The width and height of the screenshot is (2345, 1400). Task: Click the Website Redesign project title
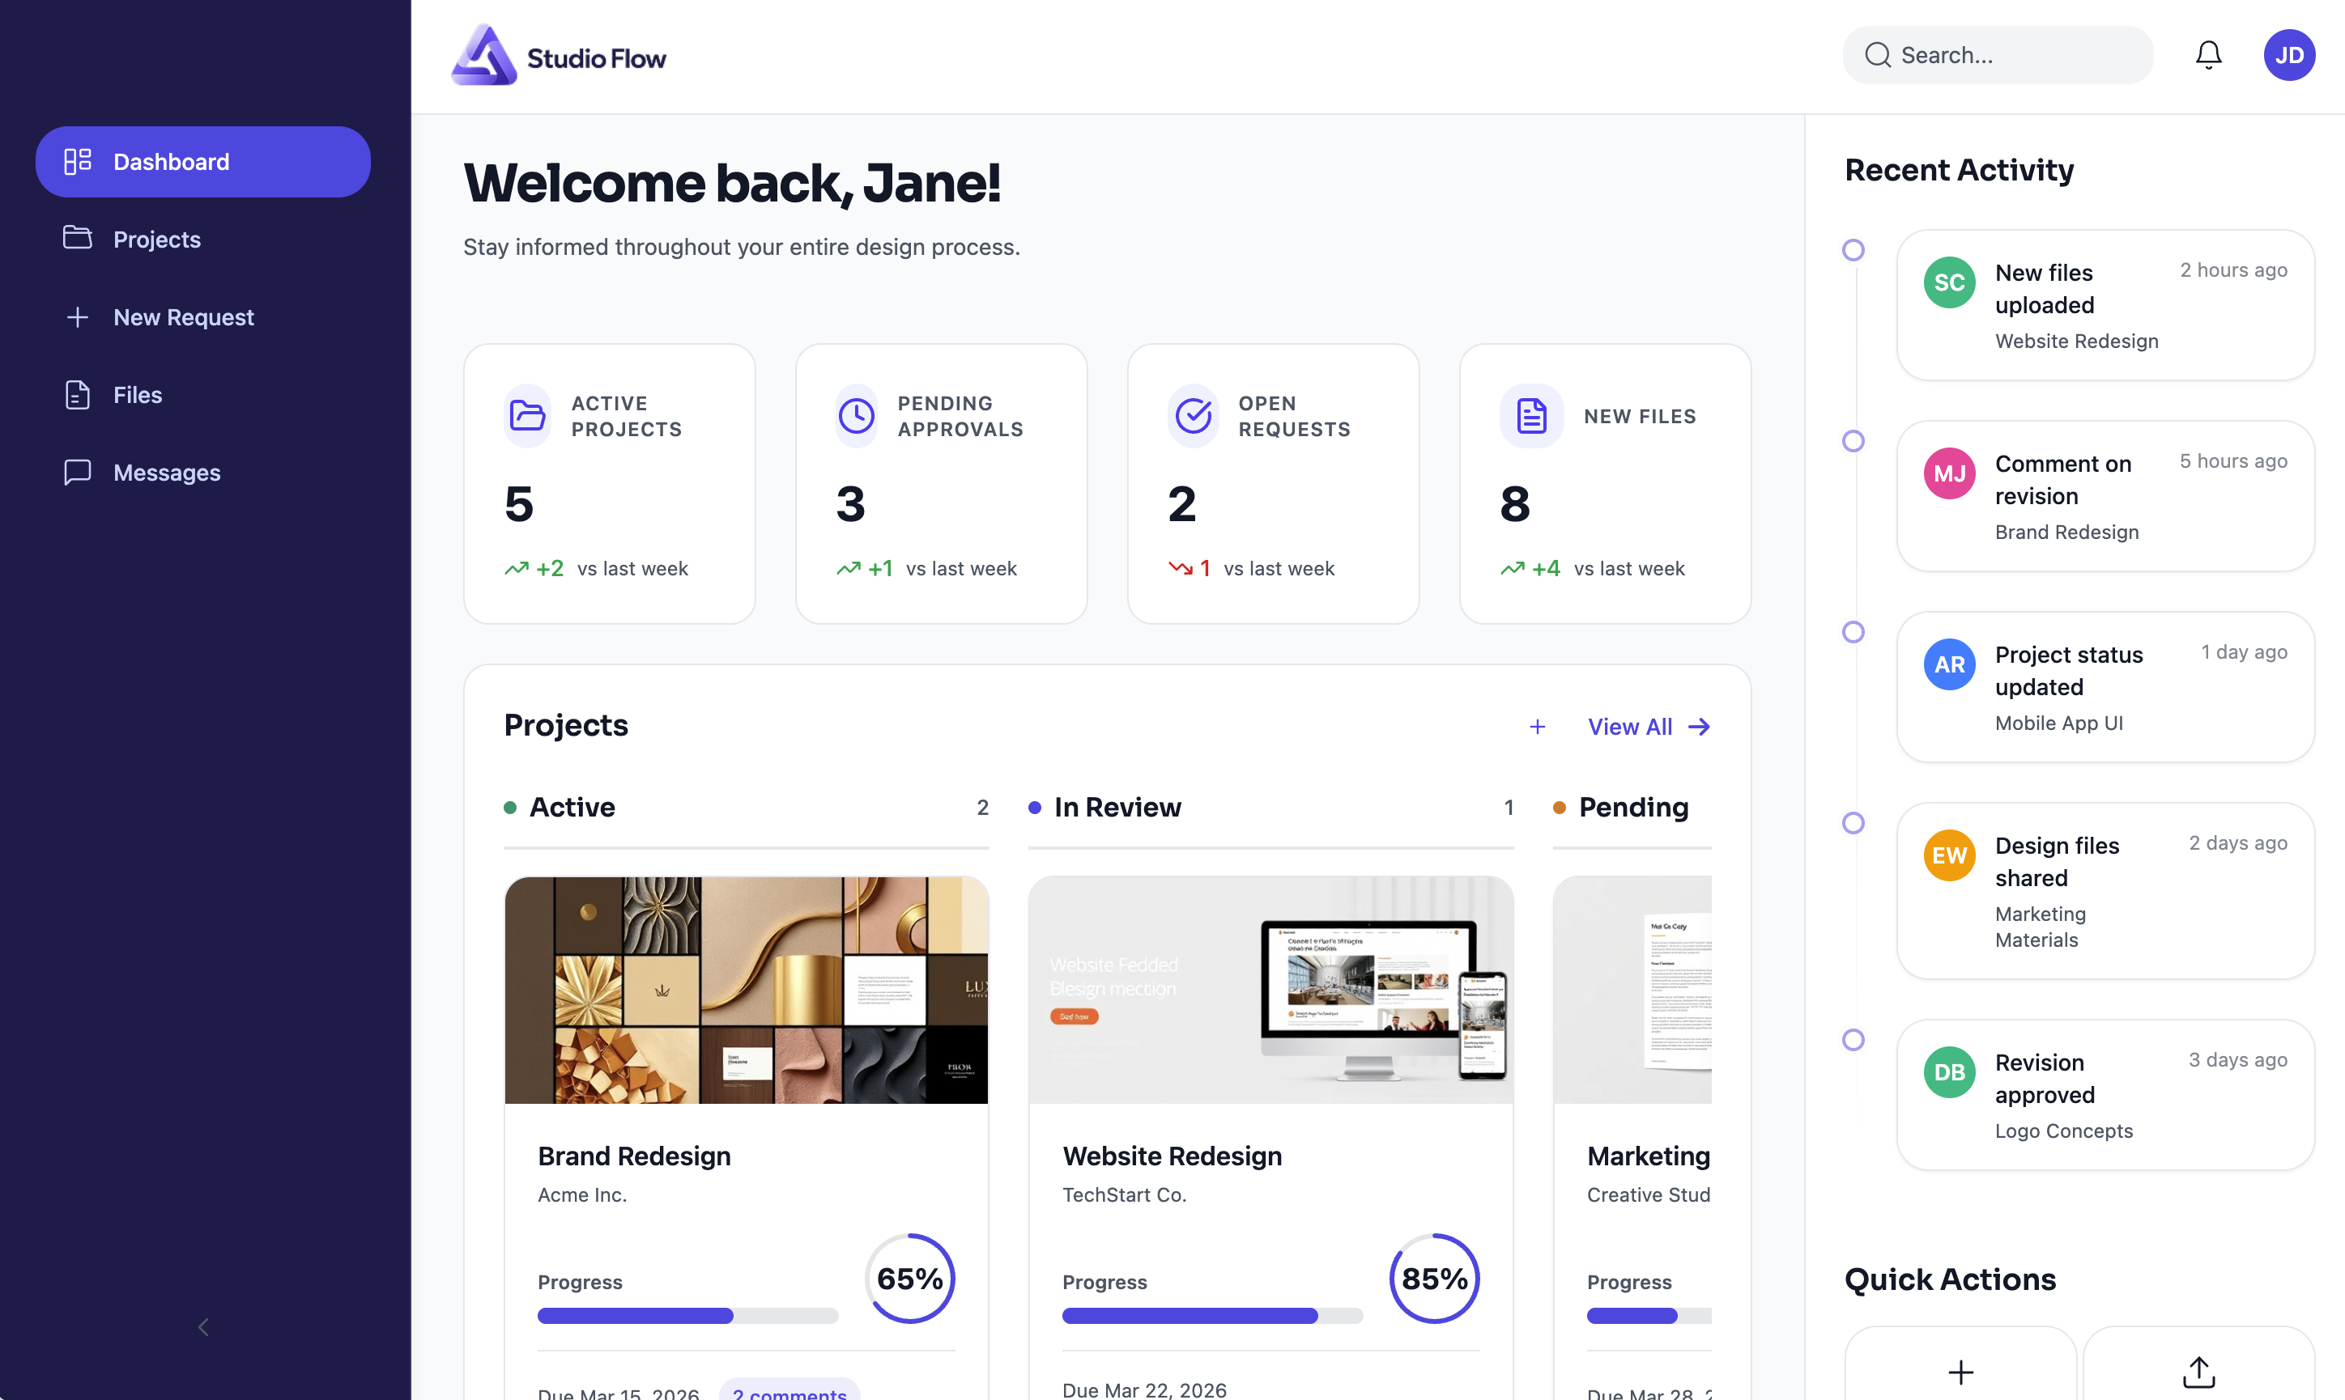[1172, 1156]
